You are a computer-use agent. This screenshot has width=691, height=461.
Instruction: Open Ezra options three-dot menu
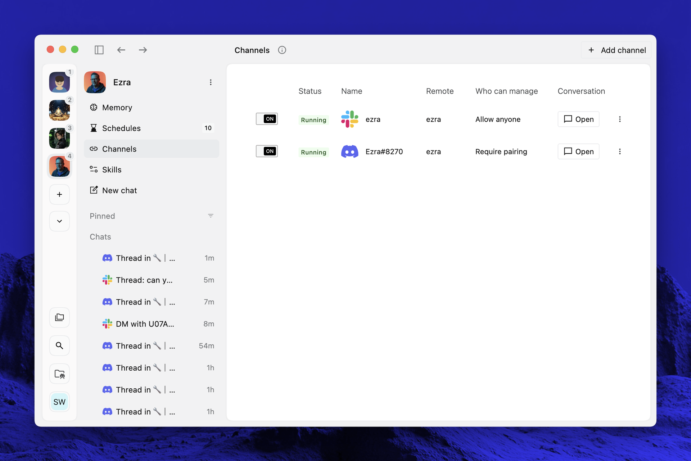pyautogui.click(x=211, y=82)
